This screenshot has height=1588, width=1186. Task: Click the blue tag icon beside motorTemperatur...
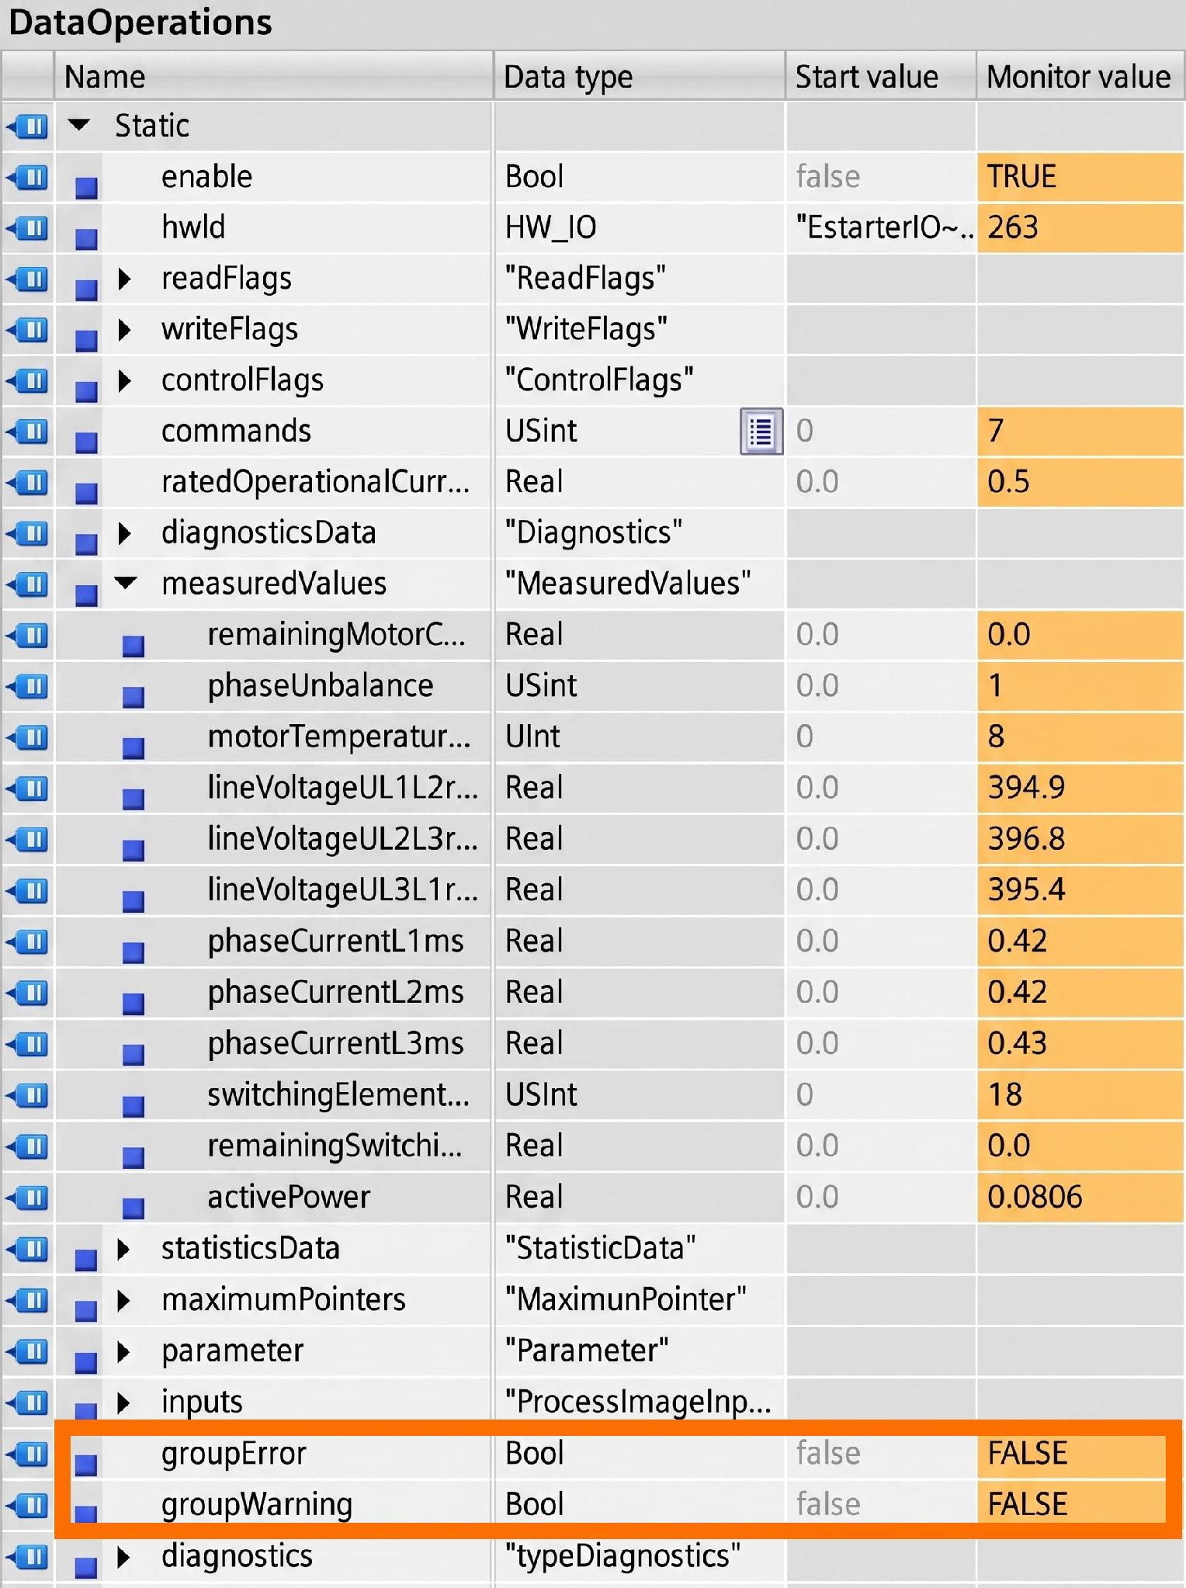[x=134, y=747]
